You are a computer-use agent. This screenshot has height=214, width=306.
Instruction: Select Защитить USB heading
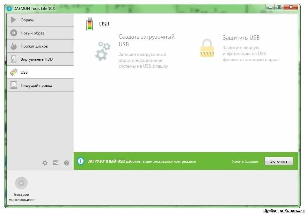coord(241,38)
